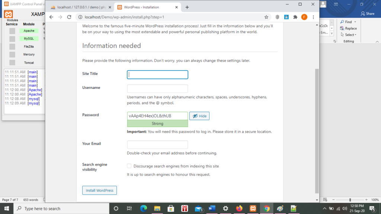Viewport: 381px width, 214px height.
Task: Open Word ribbon display options icon
Action: pos(336,4)
